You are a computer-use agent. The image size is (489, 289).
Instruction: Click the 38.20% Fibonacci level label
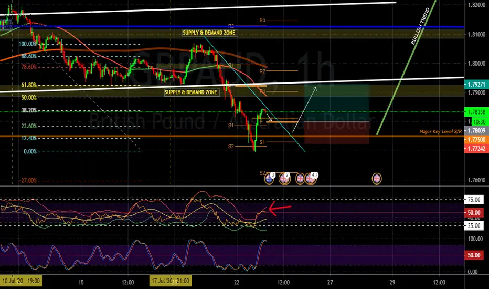point(29,110)
